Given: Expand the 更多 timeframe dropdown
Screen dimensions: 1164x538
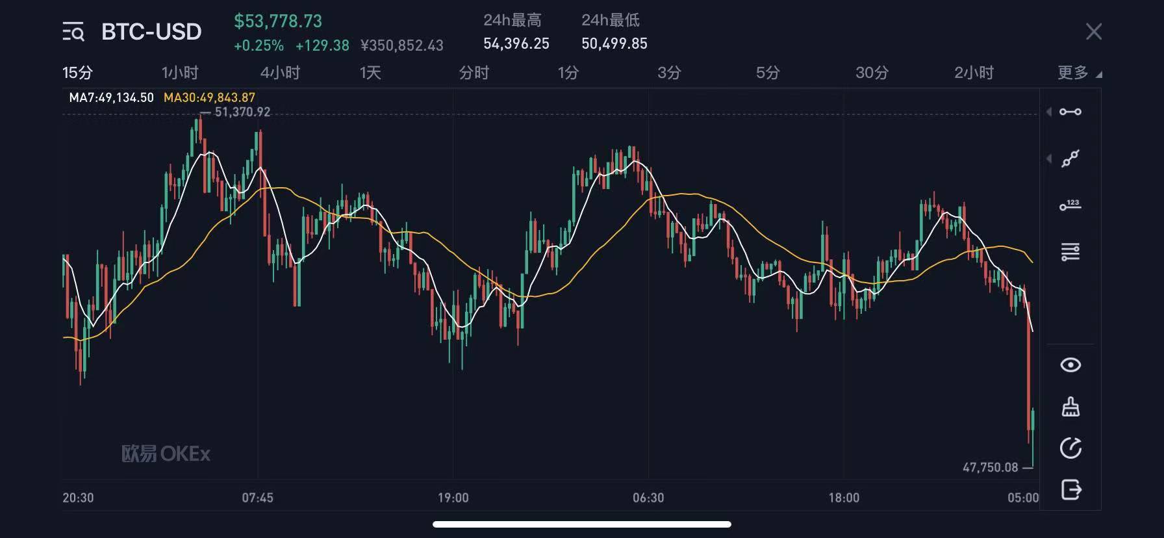Looking at the screenshot, I should (1078, 73).
